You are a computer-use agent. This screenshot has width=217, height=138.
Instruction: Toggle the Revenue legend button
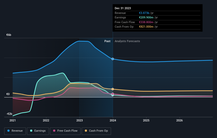point(15,131)
